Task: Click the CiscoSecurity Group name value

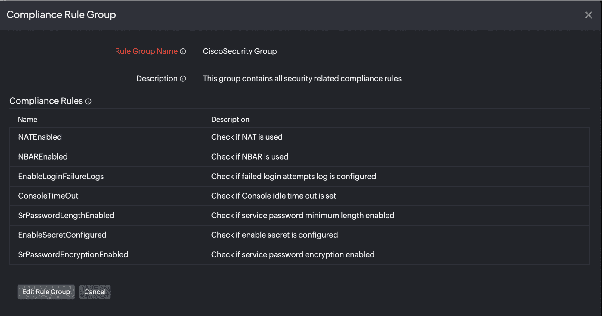Action: (240, 51)
